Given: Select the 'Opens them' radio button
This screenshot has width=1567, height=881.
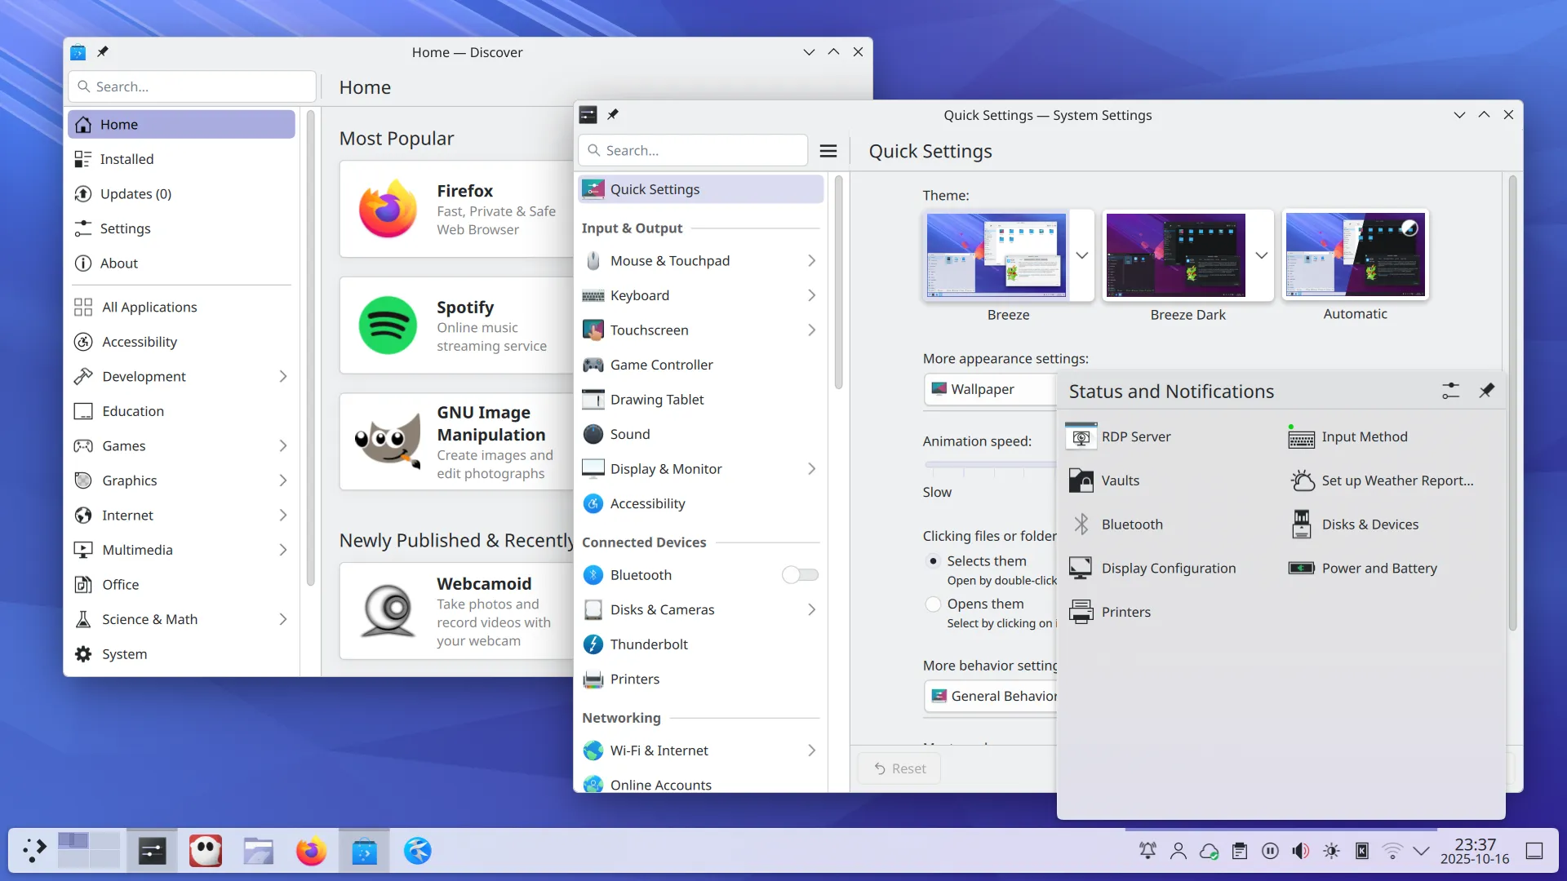Looking at the screenshot, I should tap(932, 604).
